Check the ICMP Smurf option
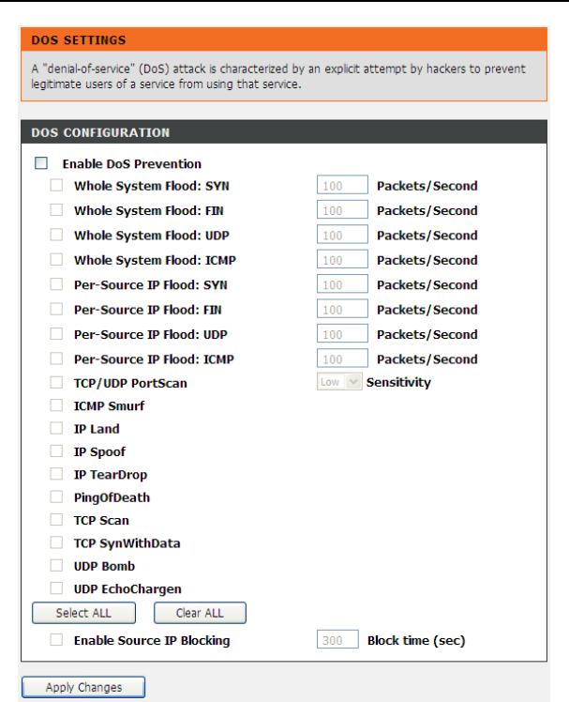Image resolution: width=569 pixels, height=702 pixels. click(x=56, y=405)
